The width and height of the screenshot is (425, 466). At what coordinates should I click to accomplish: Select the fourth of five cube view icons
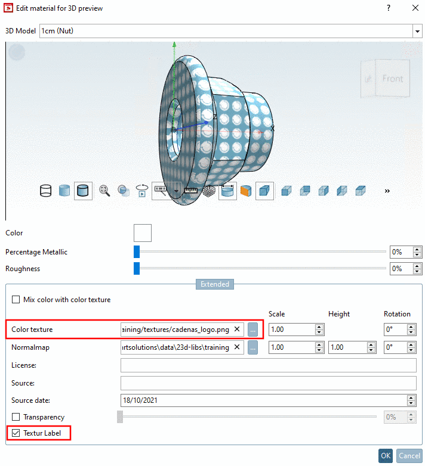click(342, 191)
